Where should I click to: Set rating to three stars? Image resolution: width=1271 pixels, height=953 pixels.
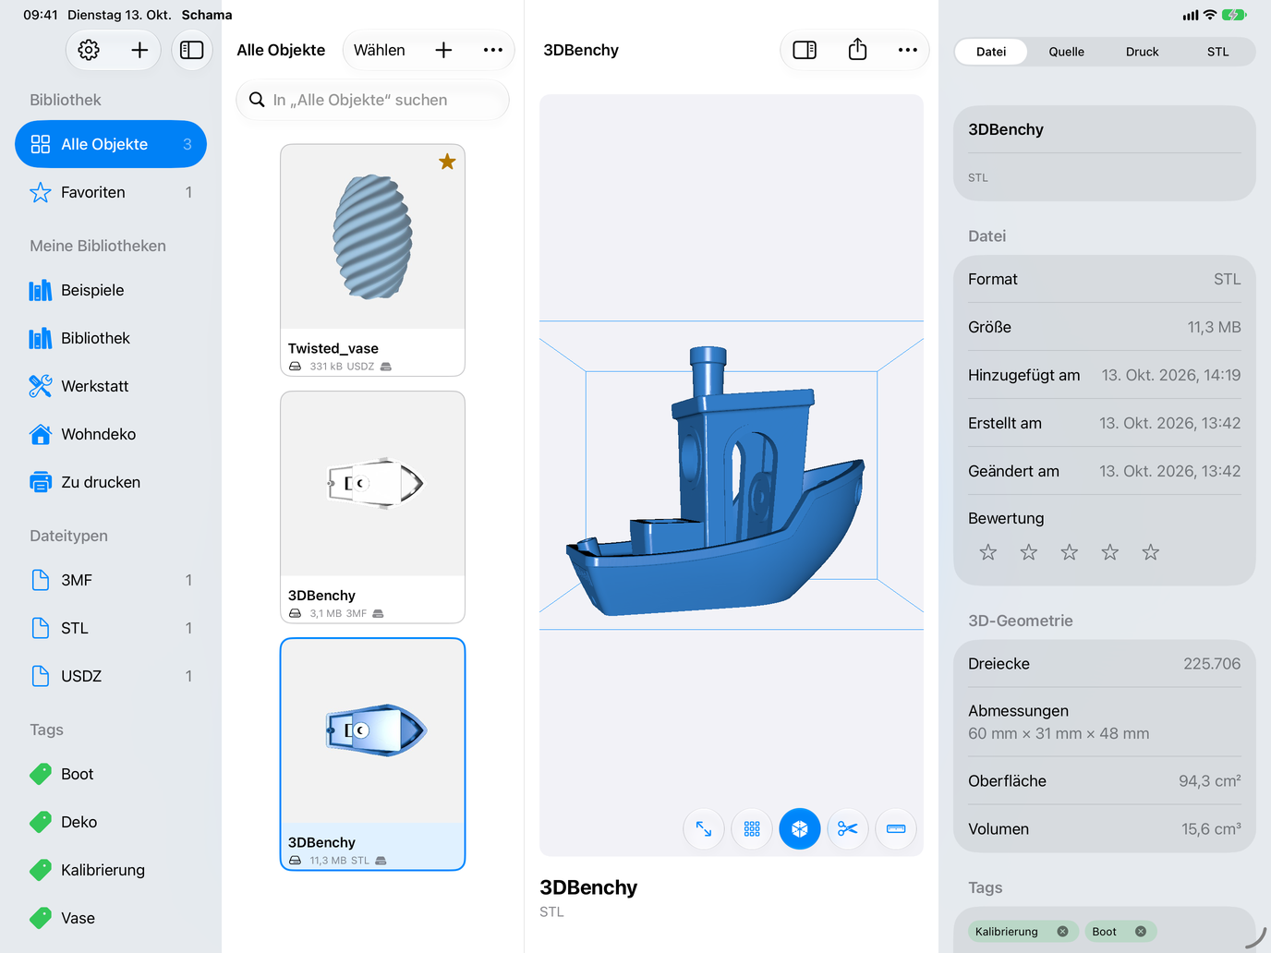1070,552
